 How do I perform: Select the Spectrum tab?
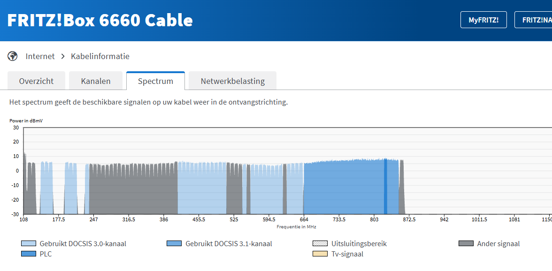155,81
